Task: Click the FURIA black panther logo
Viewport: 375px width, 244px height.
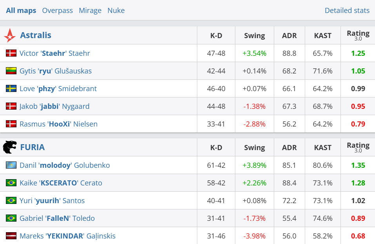Action: point(10,147)
